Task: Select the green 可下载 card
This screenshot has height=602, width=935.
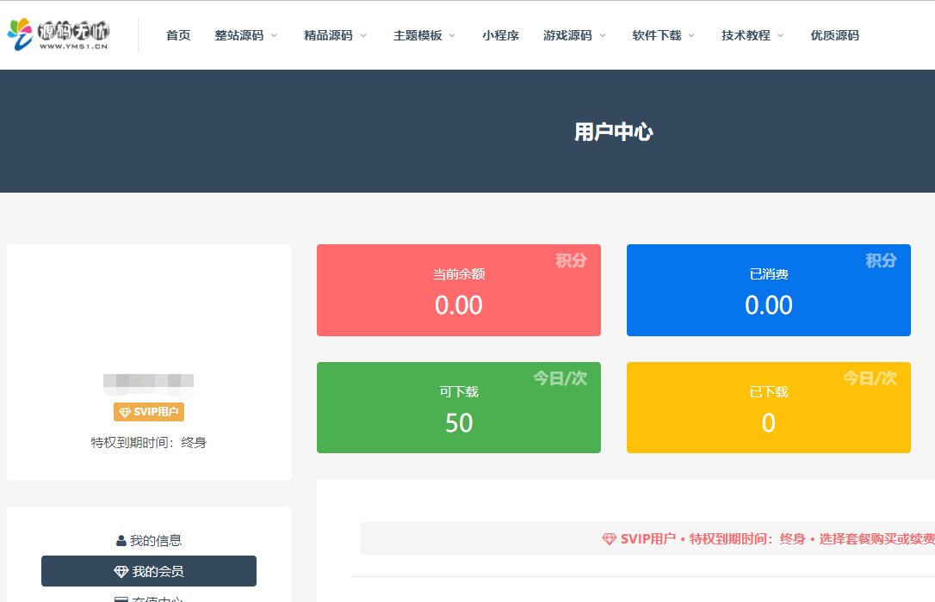Action: pyautogui.click(x=459, y=408)
